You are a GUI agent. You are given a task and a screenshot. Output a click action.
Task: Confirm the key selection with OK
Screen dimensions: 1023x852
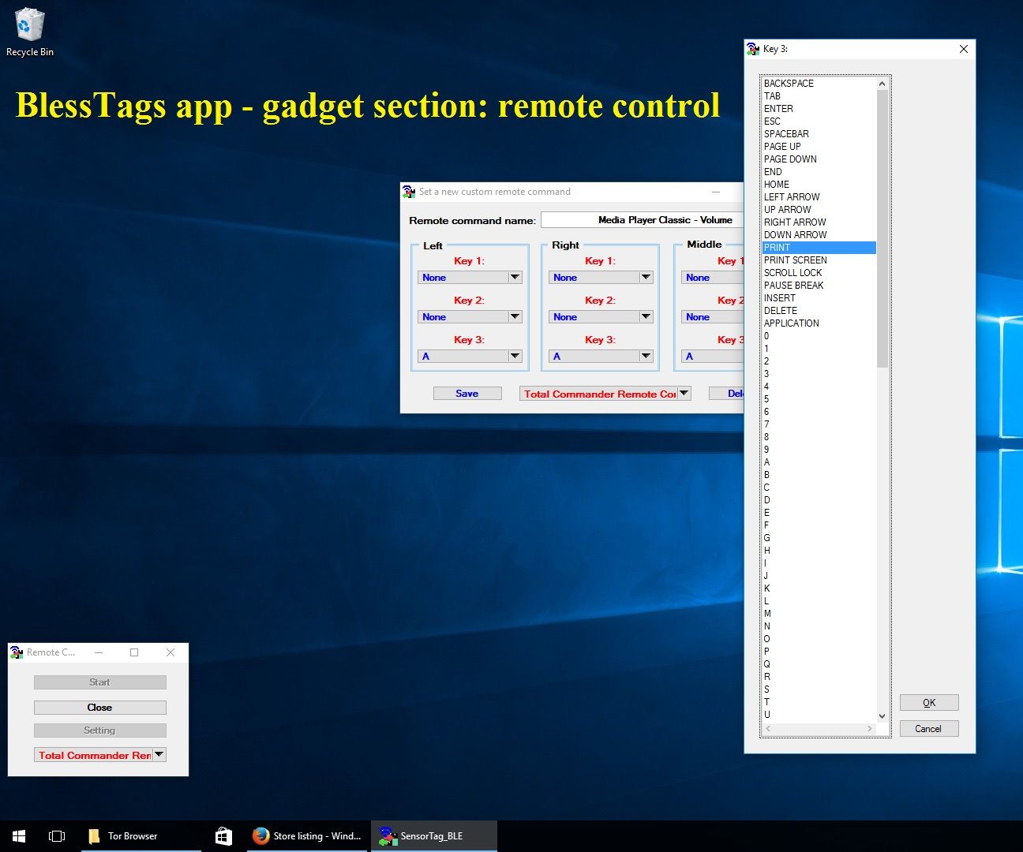coord(929,702)
